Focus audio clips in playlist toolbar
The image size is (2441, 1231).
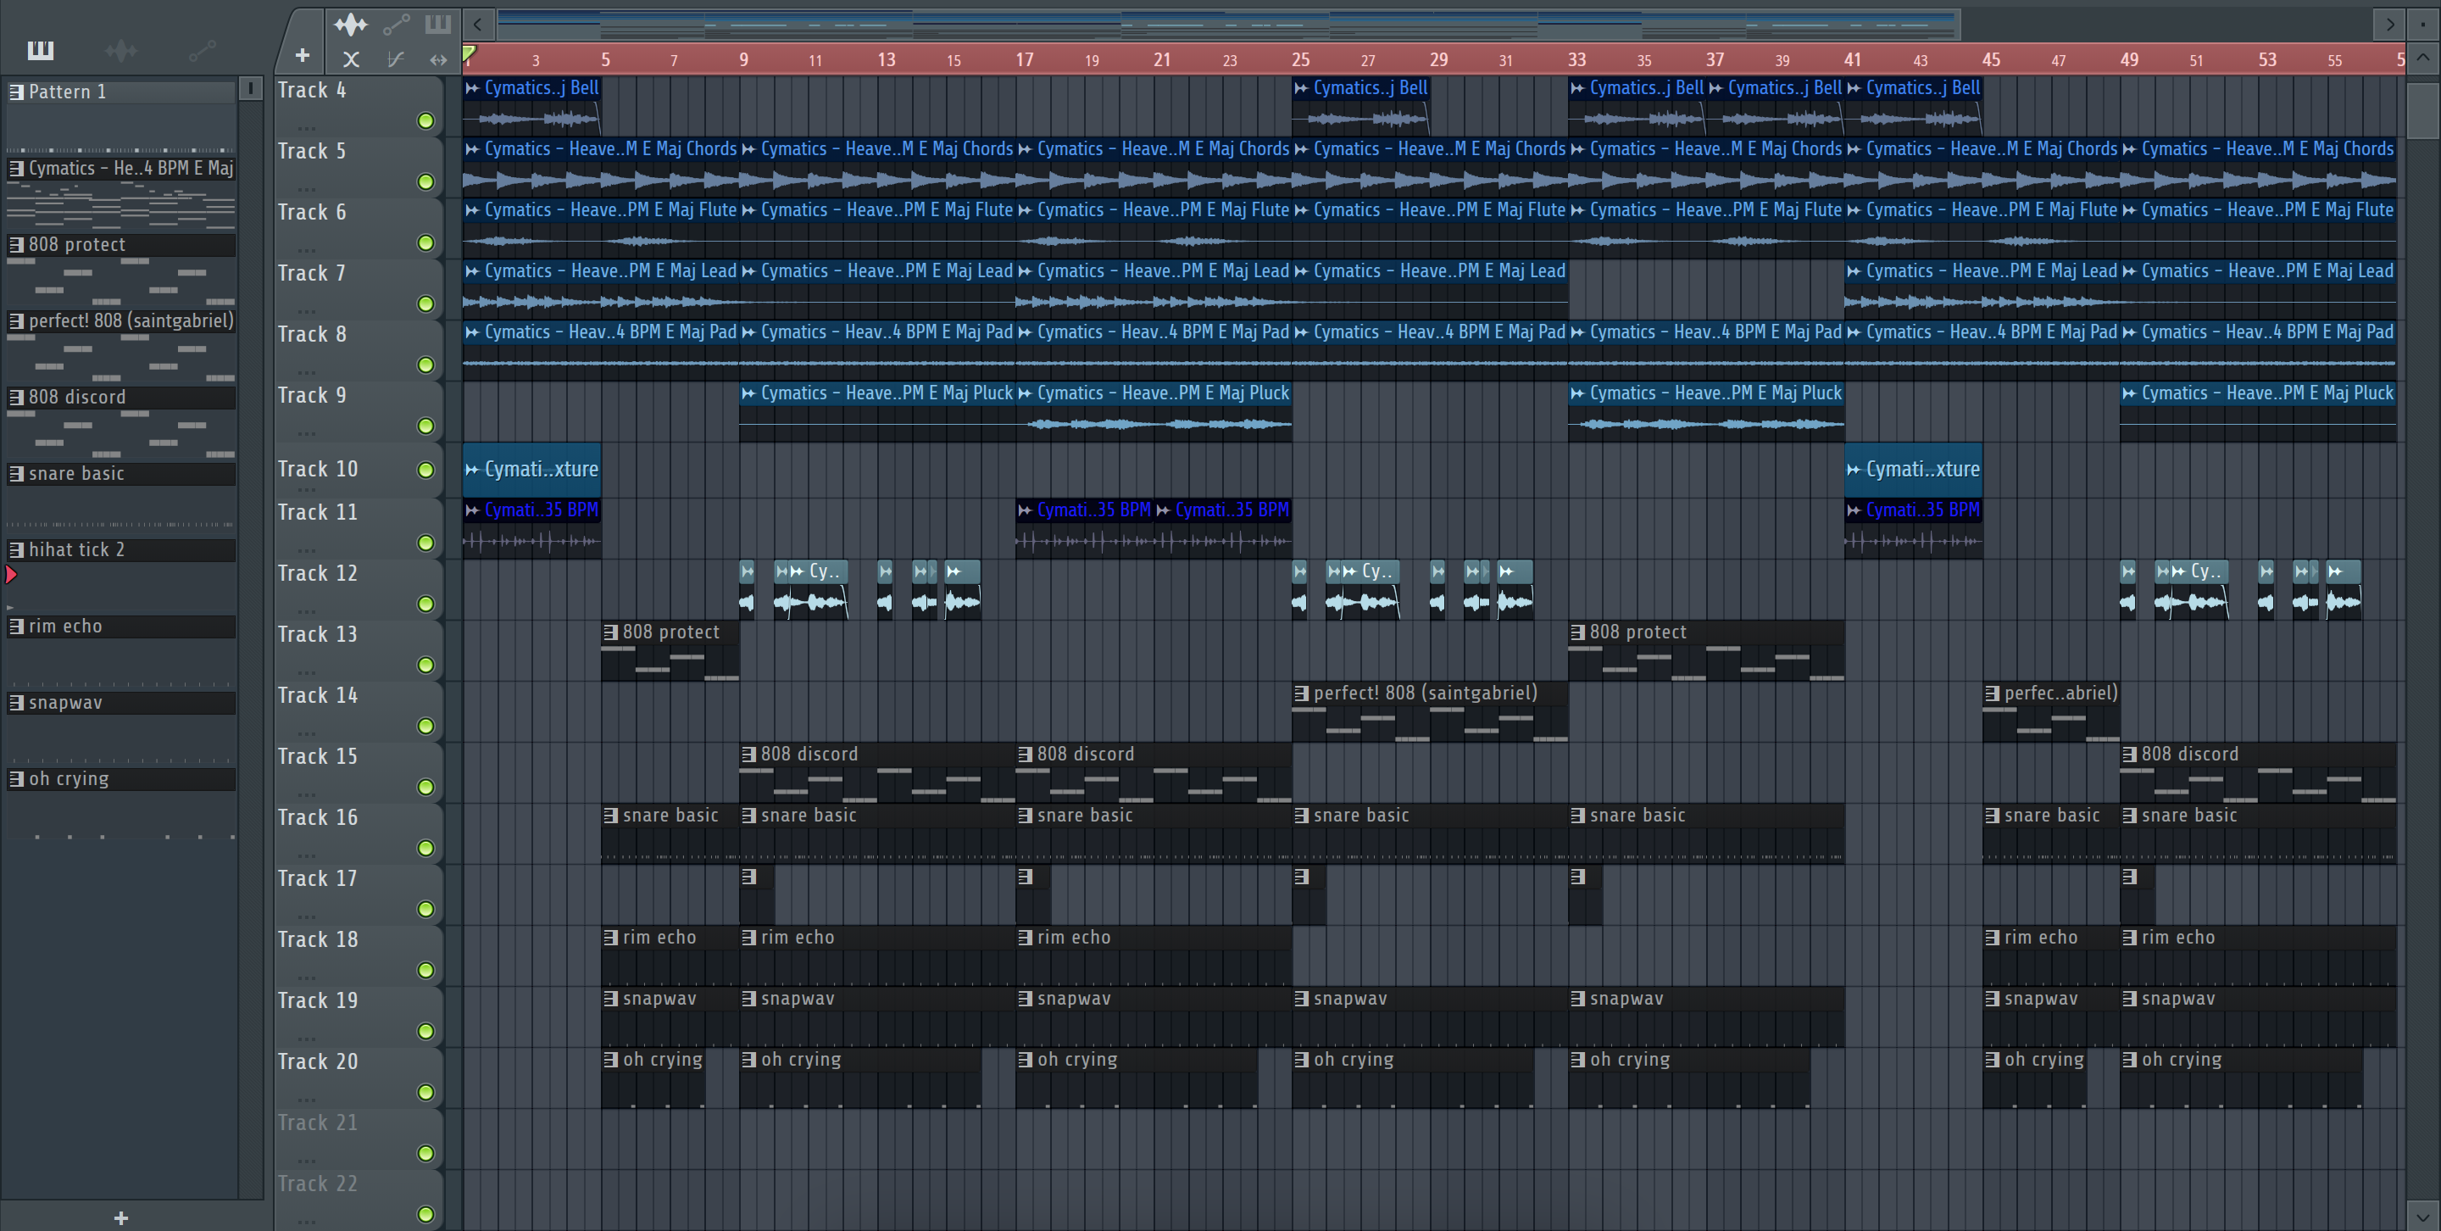(351, 25)
